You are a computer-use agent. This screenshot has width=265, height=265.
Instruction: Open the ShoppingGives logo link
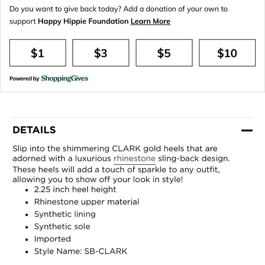65,78
